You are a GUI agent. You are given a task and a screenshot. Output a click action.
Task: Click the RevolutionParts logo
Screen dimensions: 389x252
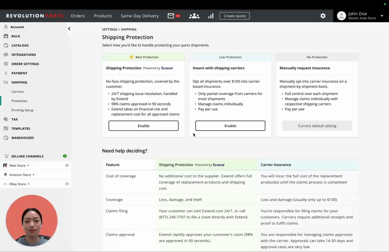[x=35, y=16]
